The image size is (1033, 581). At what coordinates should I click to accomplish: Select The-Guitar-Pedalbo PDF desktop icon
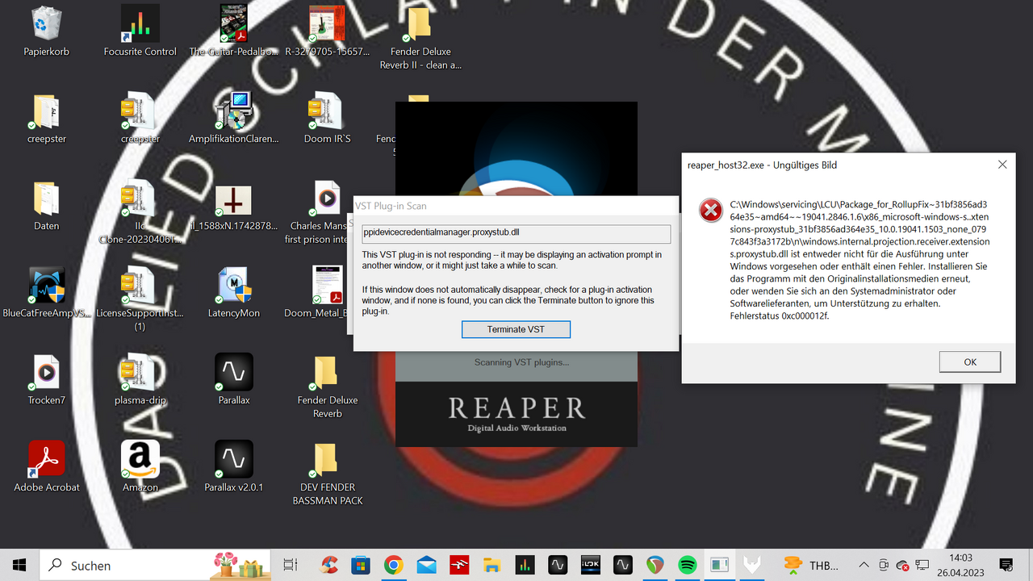point(234,32)
